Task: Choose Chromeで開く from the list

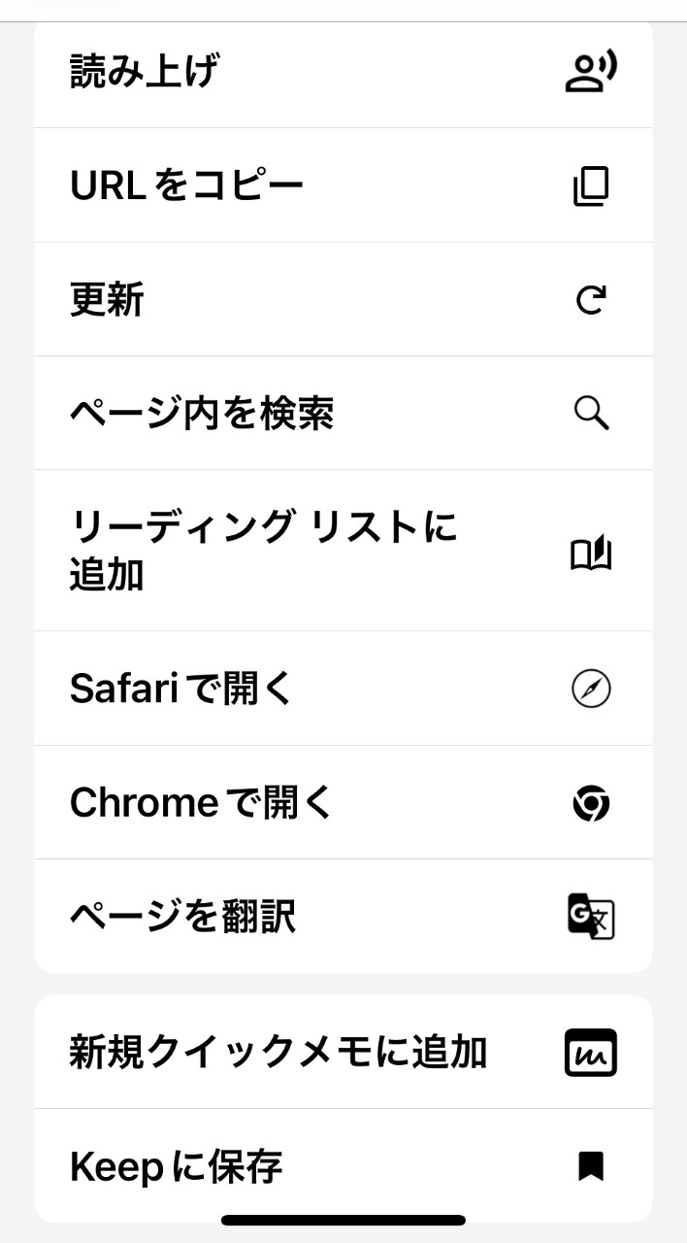Action: point(202,804)
